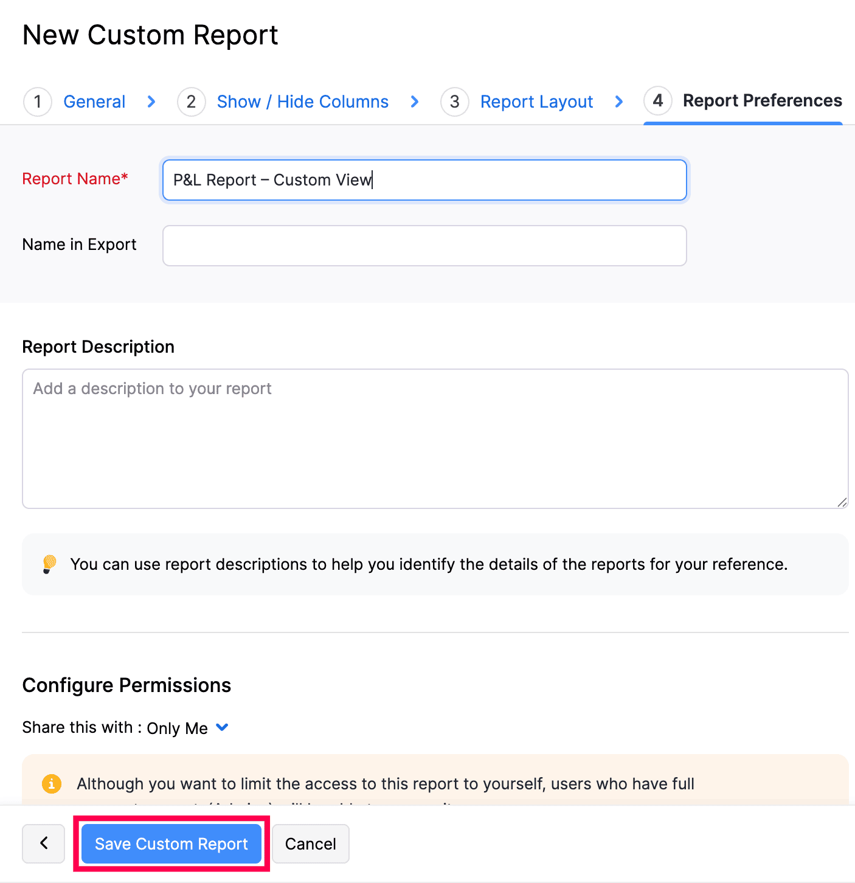The height and width of the screenshot is (883, 855).
Task: Click the orange warning info icon
Action: [x=52, y=784]
